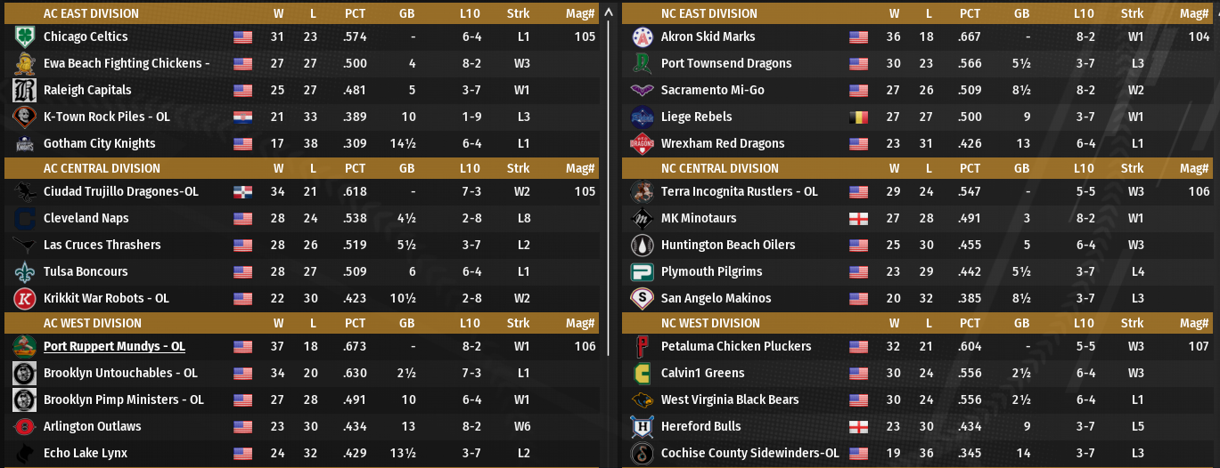Image resolution: width=1220 pixels, height=468 pixels.
Task: Click the Cleveland Naps blue C logo
Action: coord(24,219)
